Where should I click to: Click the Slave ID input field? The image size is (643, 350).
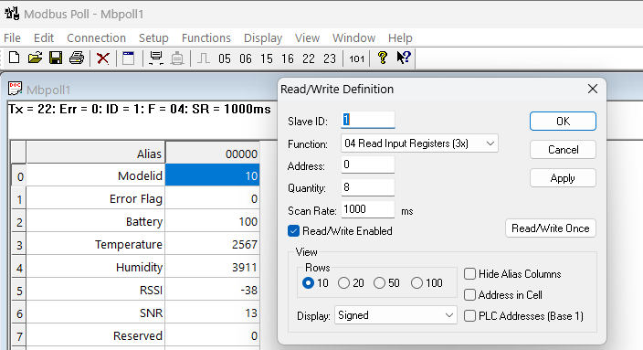368,120
